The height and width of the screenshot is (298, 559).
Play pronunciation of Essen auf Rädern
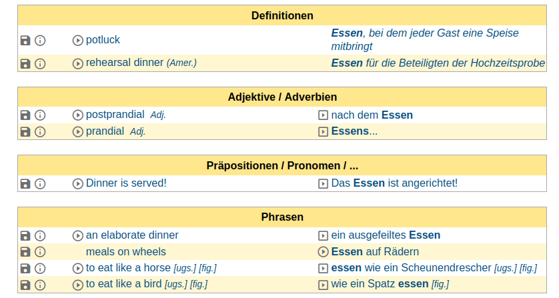tap(324, 252)
